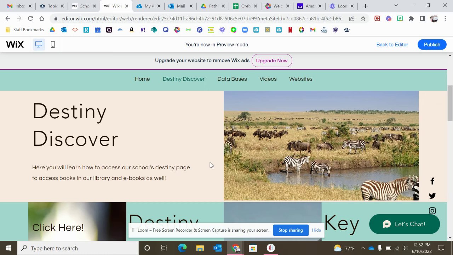This screenshot has height=255, width=453.
Task: Open the Loom extension icon
Action: [389, 18]
